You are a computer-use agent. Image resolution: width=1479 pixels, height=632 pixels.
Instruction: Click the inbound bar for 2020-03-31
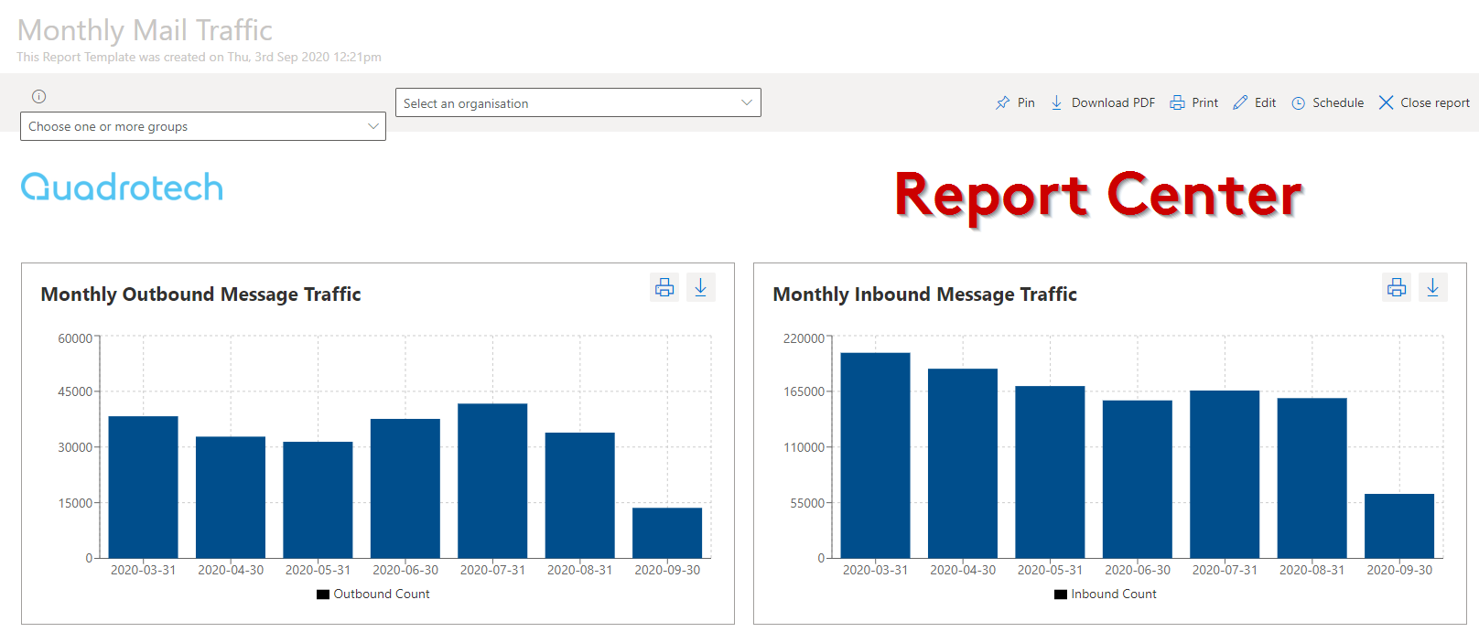coord(875,455)
